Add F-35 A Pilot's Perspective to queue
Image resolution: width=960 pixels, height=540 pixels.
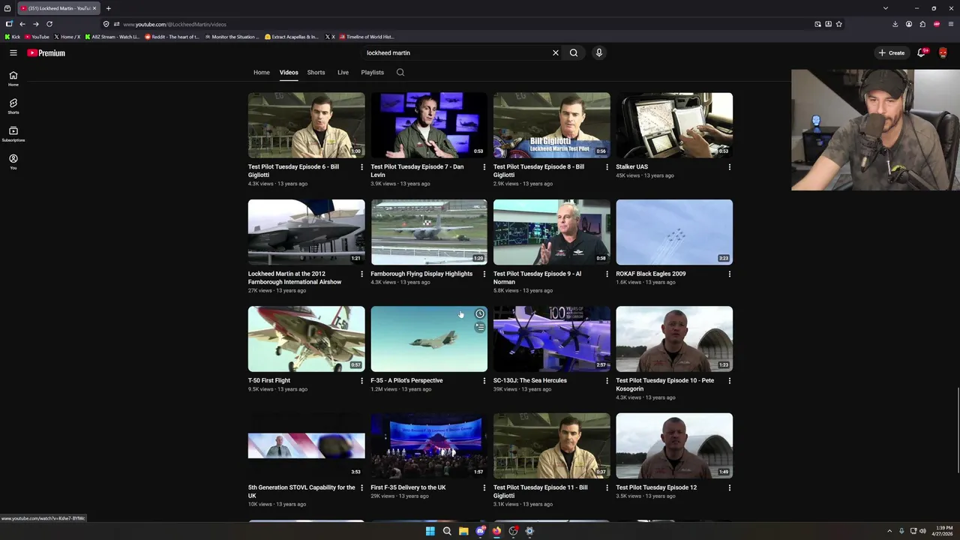(x=480, y=327)
